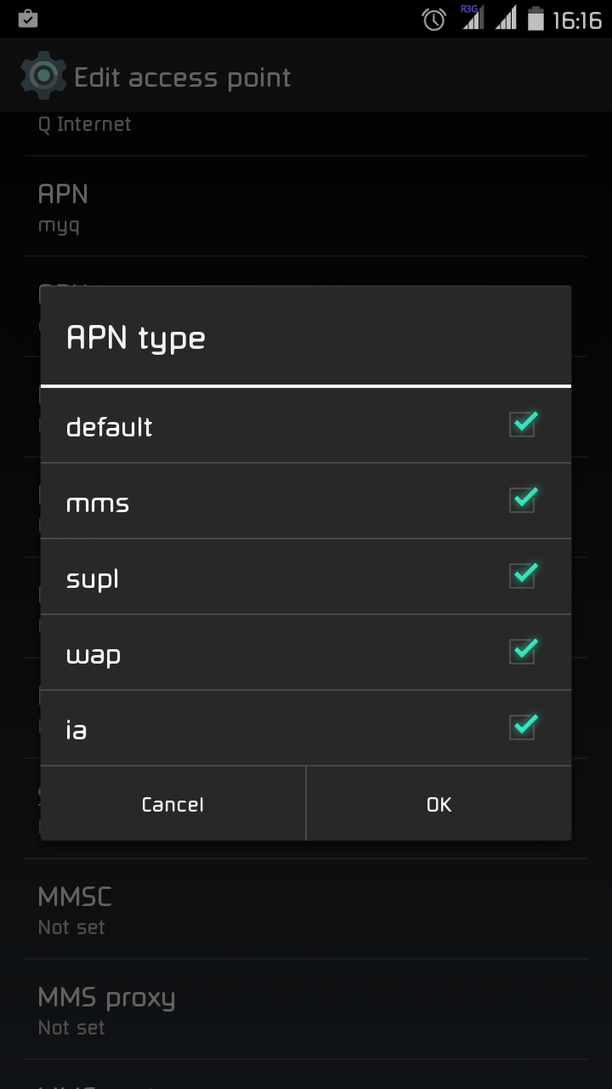612x1089 pixels.
Task: Tap the settings gear icon in header
Action: point(43,77)
